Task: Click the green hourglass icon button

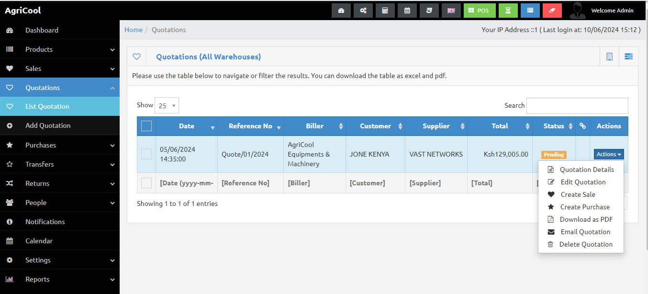Action: 508,11
